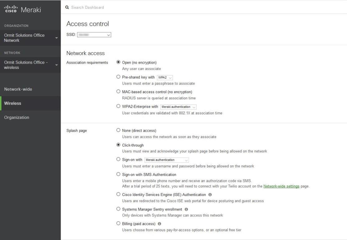Open the Network-wide menu
The image size is (347, 240).
point(18,89)
